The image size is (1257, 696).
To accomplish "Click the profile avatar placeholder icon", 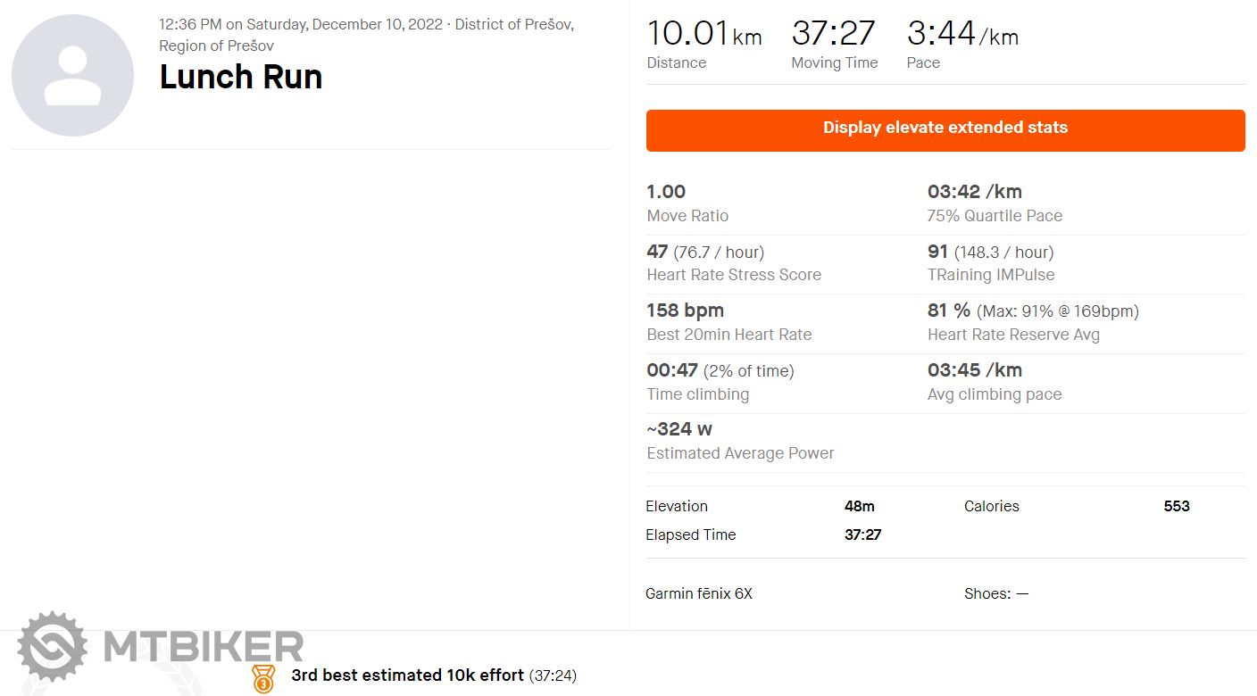I will pos(72,76).
